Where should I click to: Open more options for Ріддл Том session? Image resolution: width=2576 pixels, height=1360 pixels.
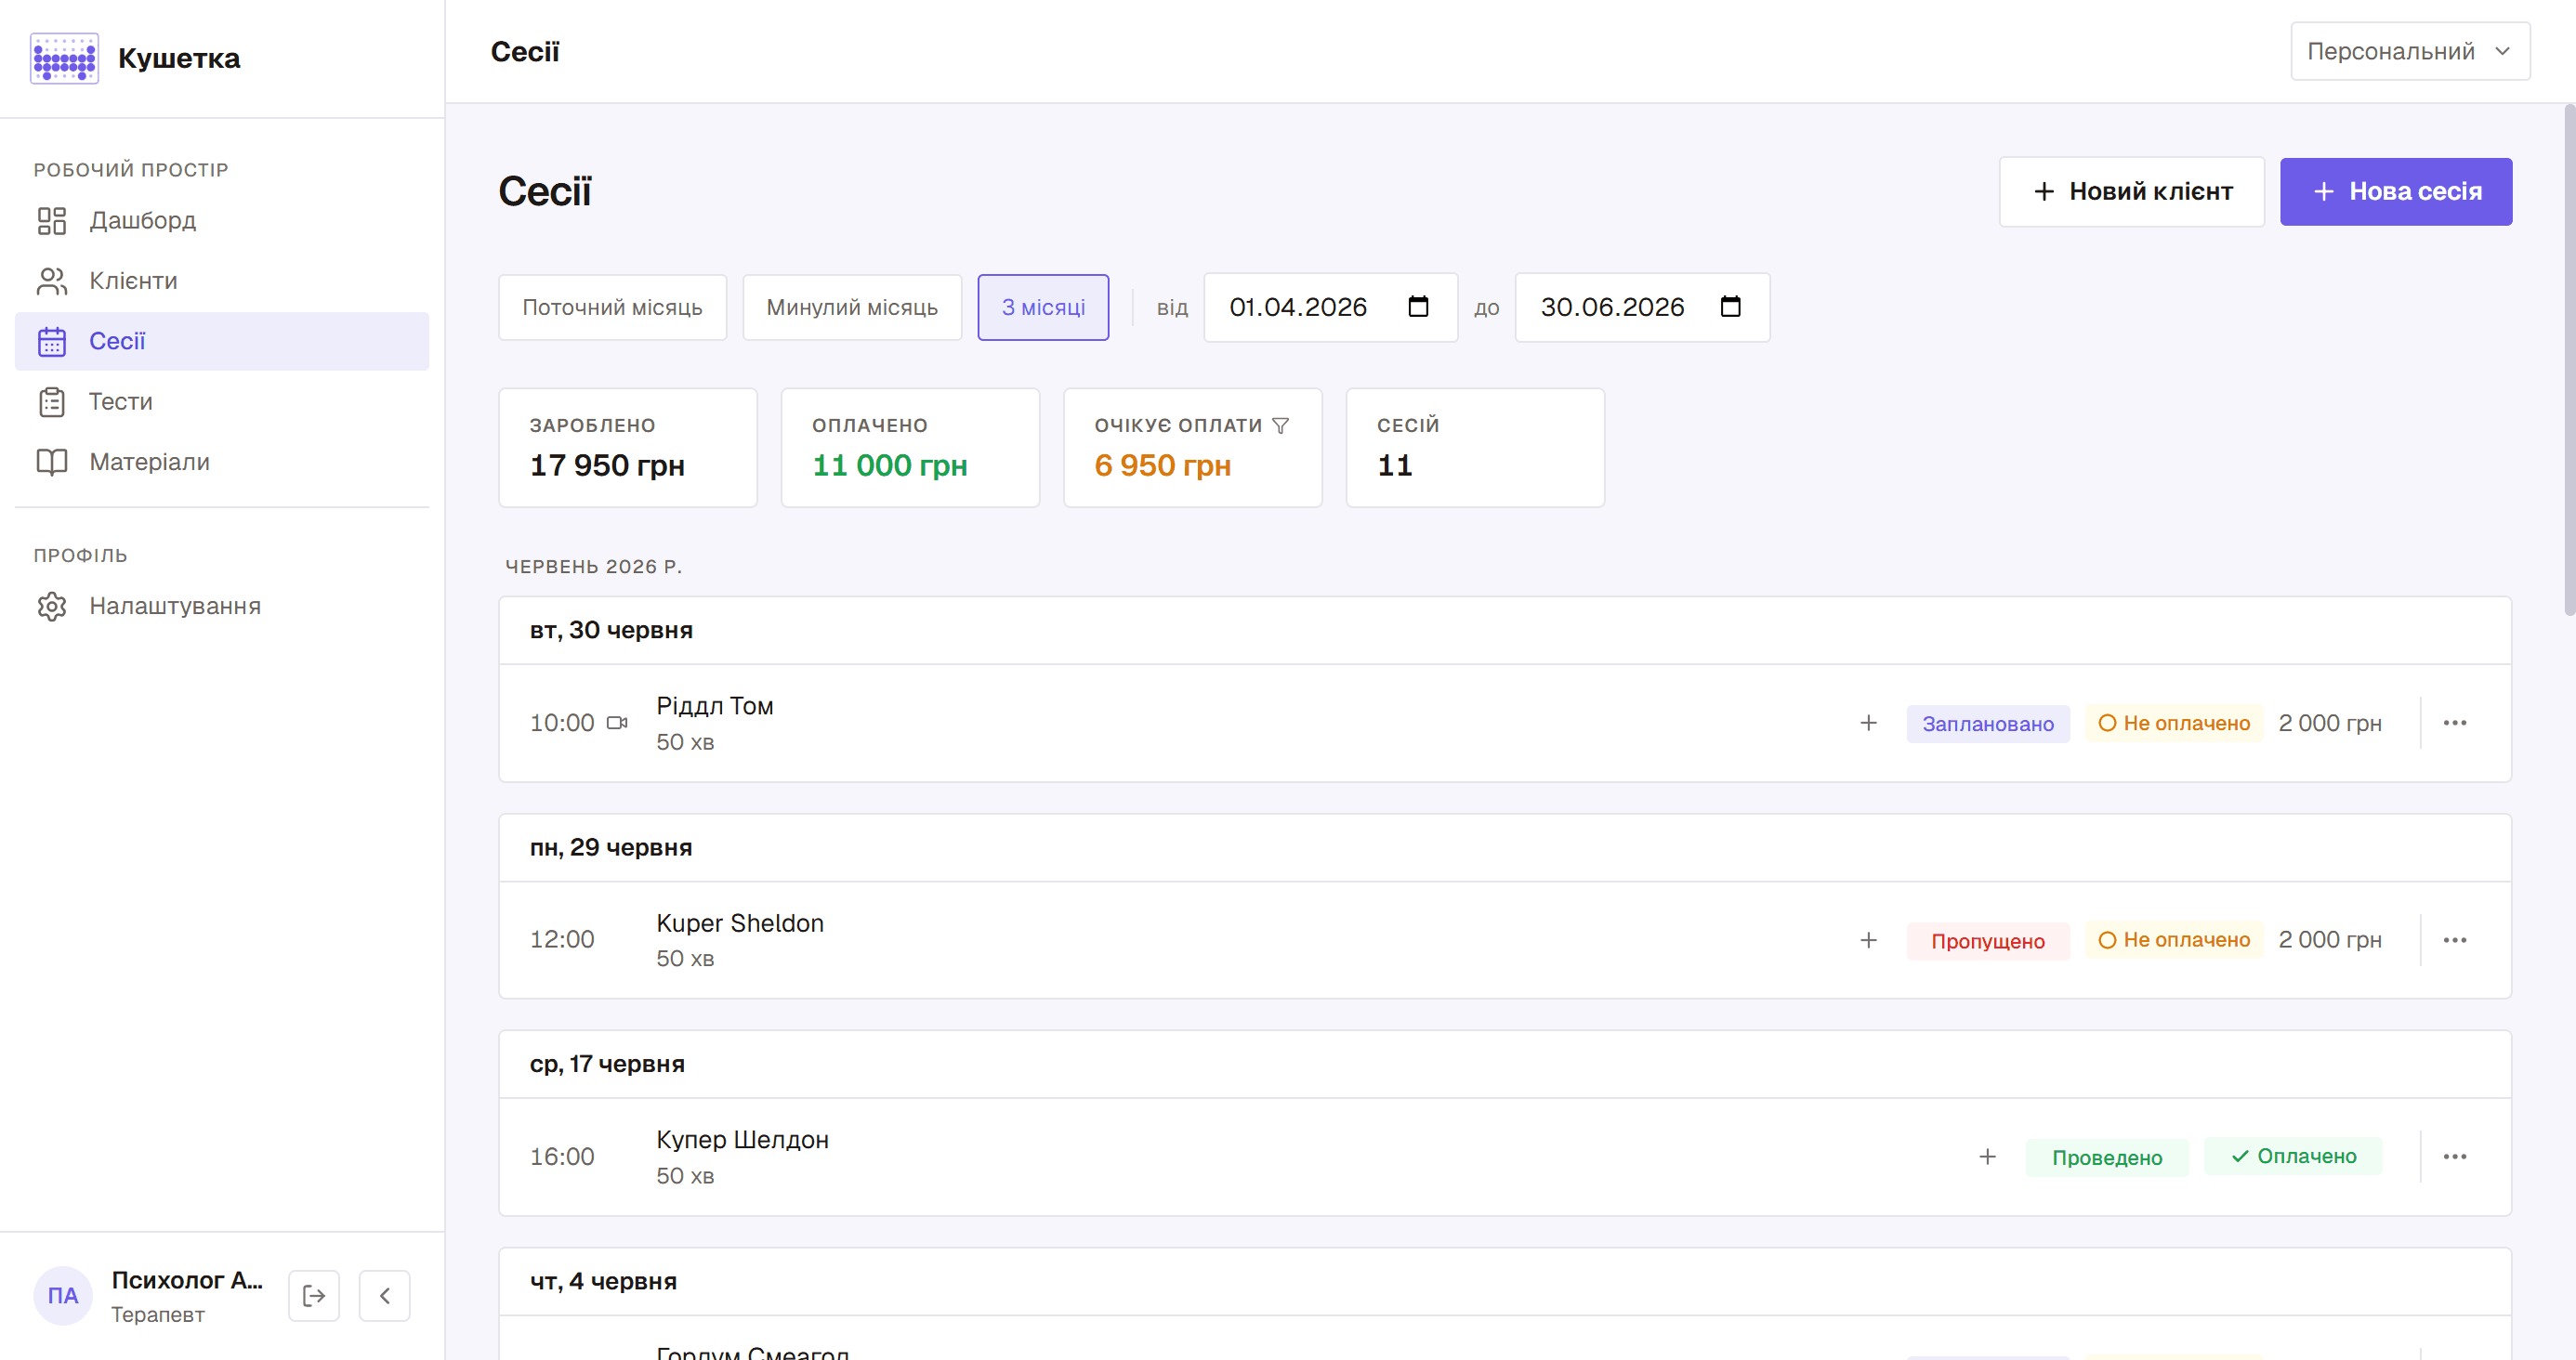(x=2455, y=723)
